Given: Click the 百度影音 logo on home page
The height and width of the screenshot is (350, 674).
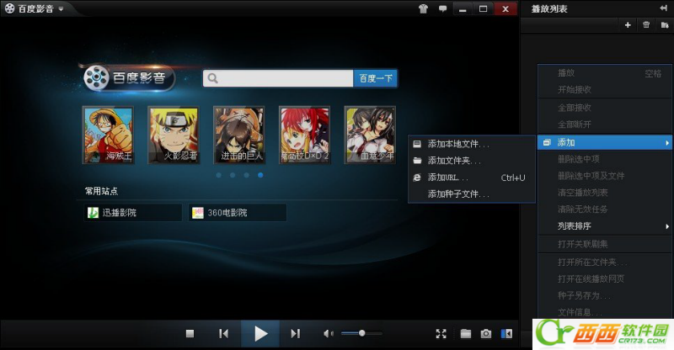Looking at the screenshot, I should coord(129,77).
